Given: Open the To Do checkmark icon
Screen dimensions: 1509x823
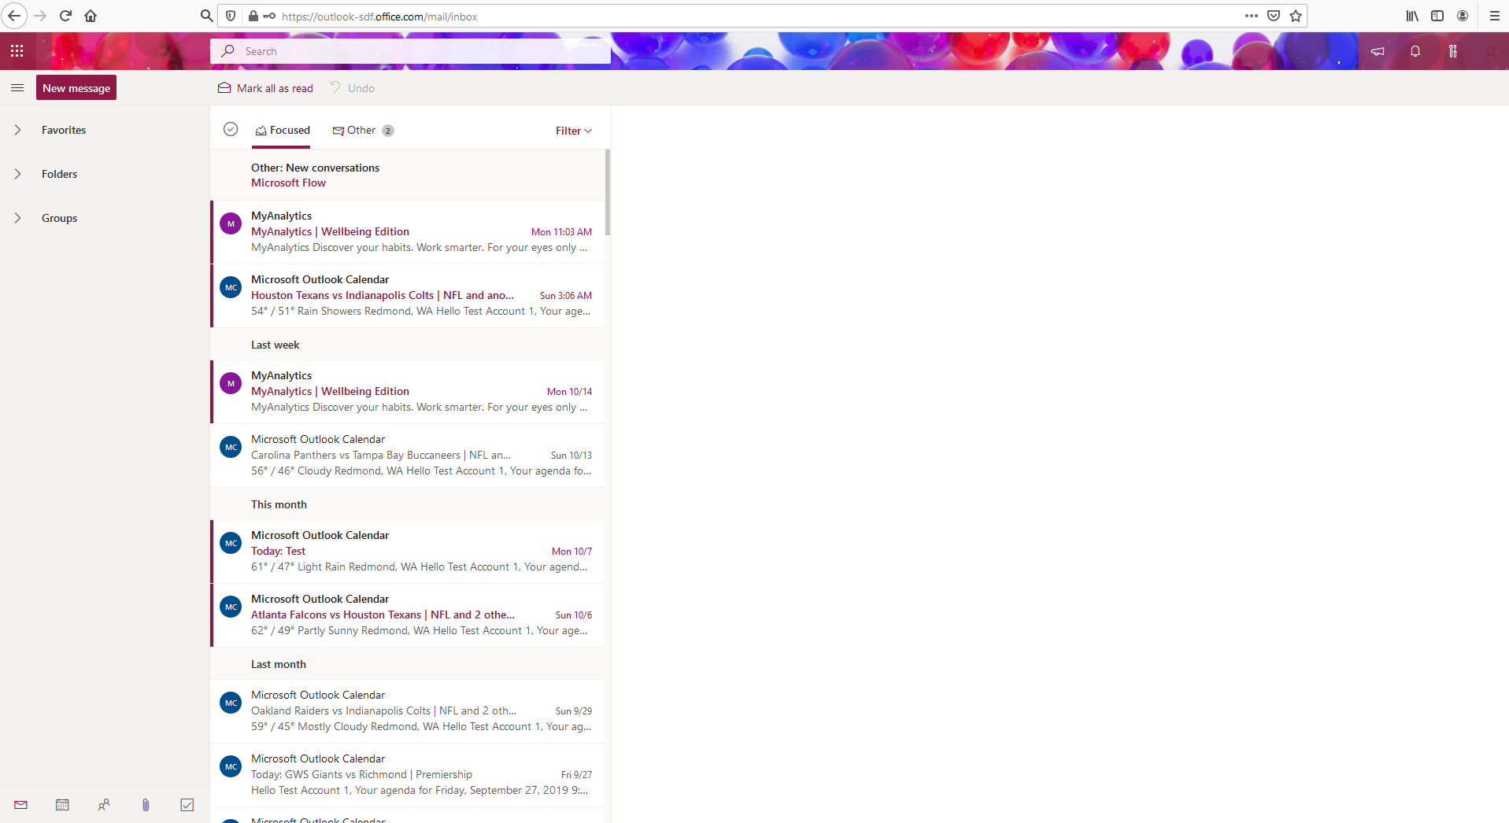Looking at the screenshot, I should 187,804.
